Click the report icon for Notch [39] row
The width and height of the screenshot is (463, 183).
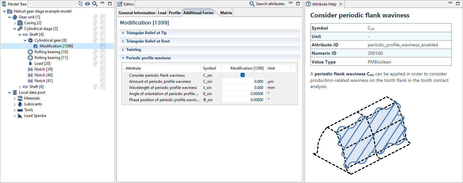click(x=103, y=69)
